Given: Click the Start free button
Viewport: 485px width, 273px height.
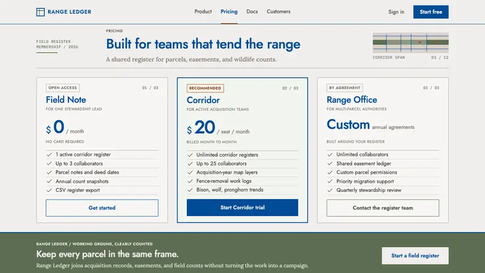Looking at the screenshot, I should tap(431, 12).
